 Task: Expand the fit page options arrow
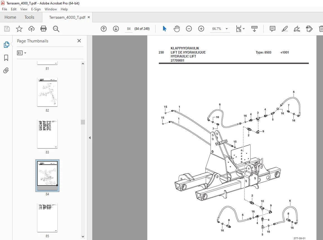coord(244,29)
